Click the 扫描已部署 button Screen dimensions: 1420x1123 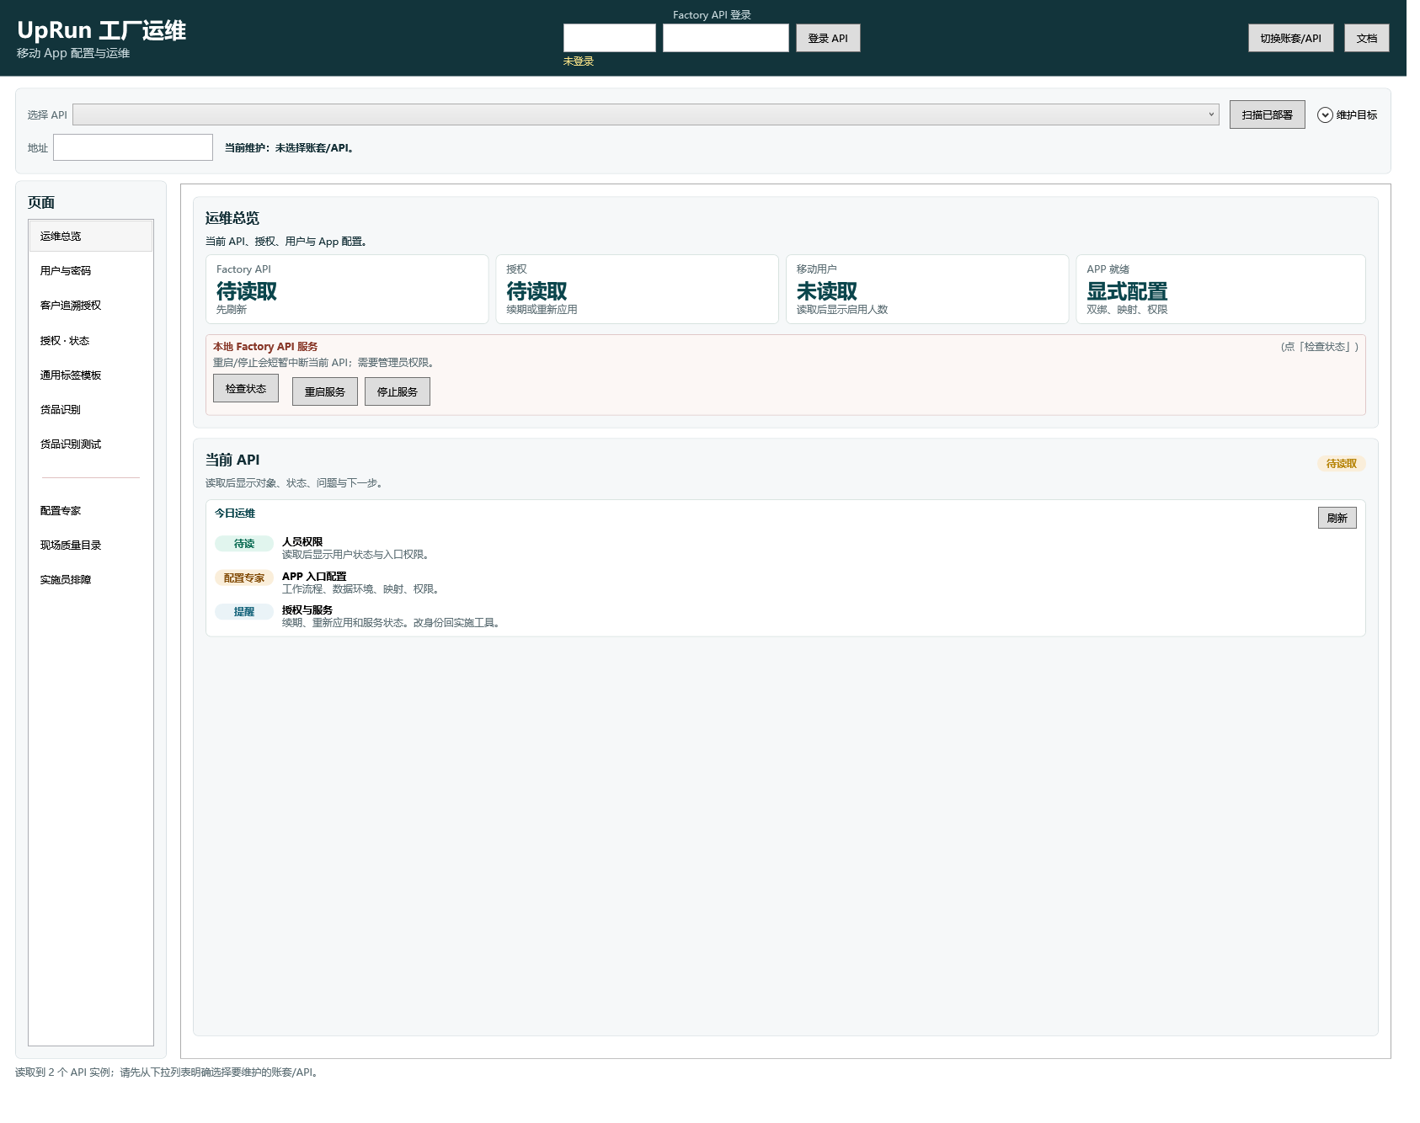[x=1267, y=114]
